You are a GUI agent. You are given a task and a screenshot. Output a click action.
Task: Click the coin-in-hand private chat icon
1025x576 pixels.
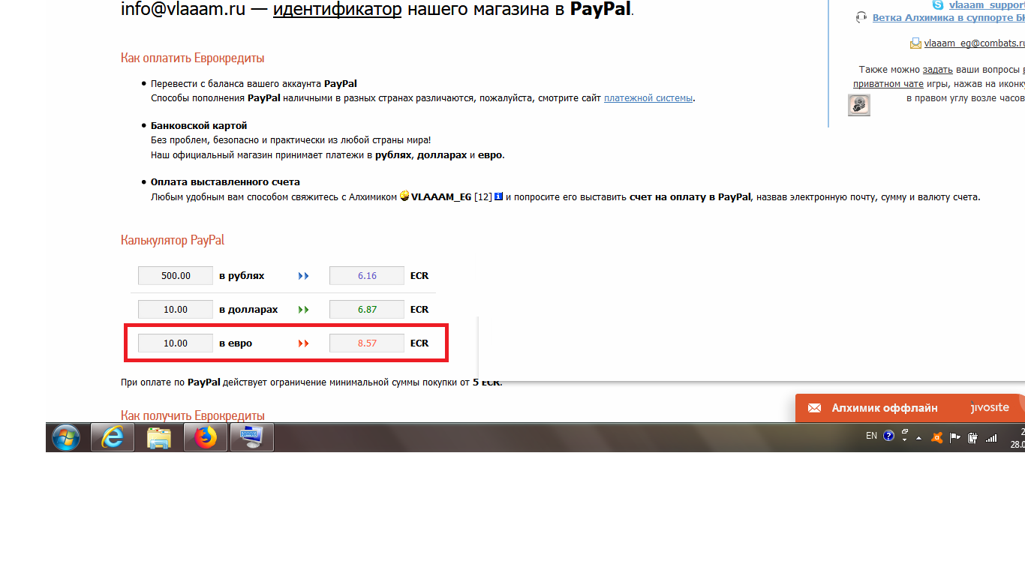(859, 105)
